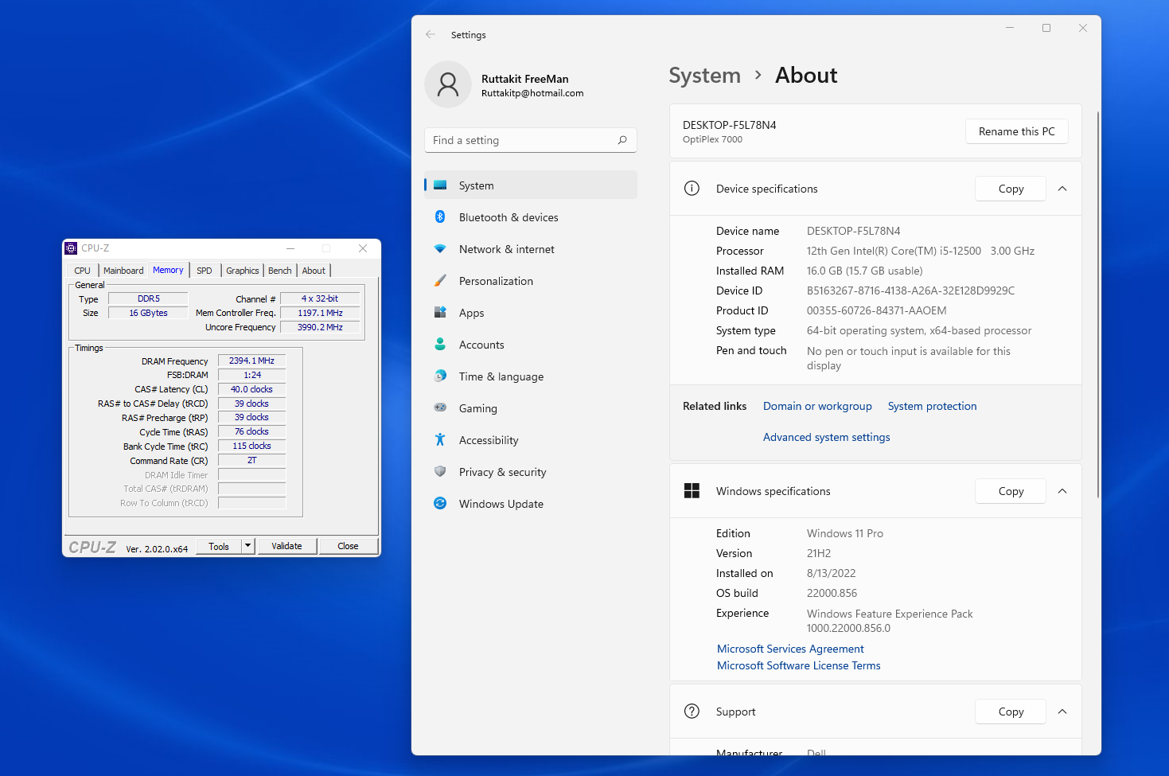Click the user avatar profile picture

pyautogui.click(x=448, y=84)
